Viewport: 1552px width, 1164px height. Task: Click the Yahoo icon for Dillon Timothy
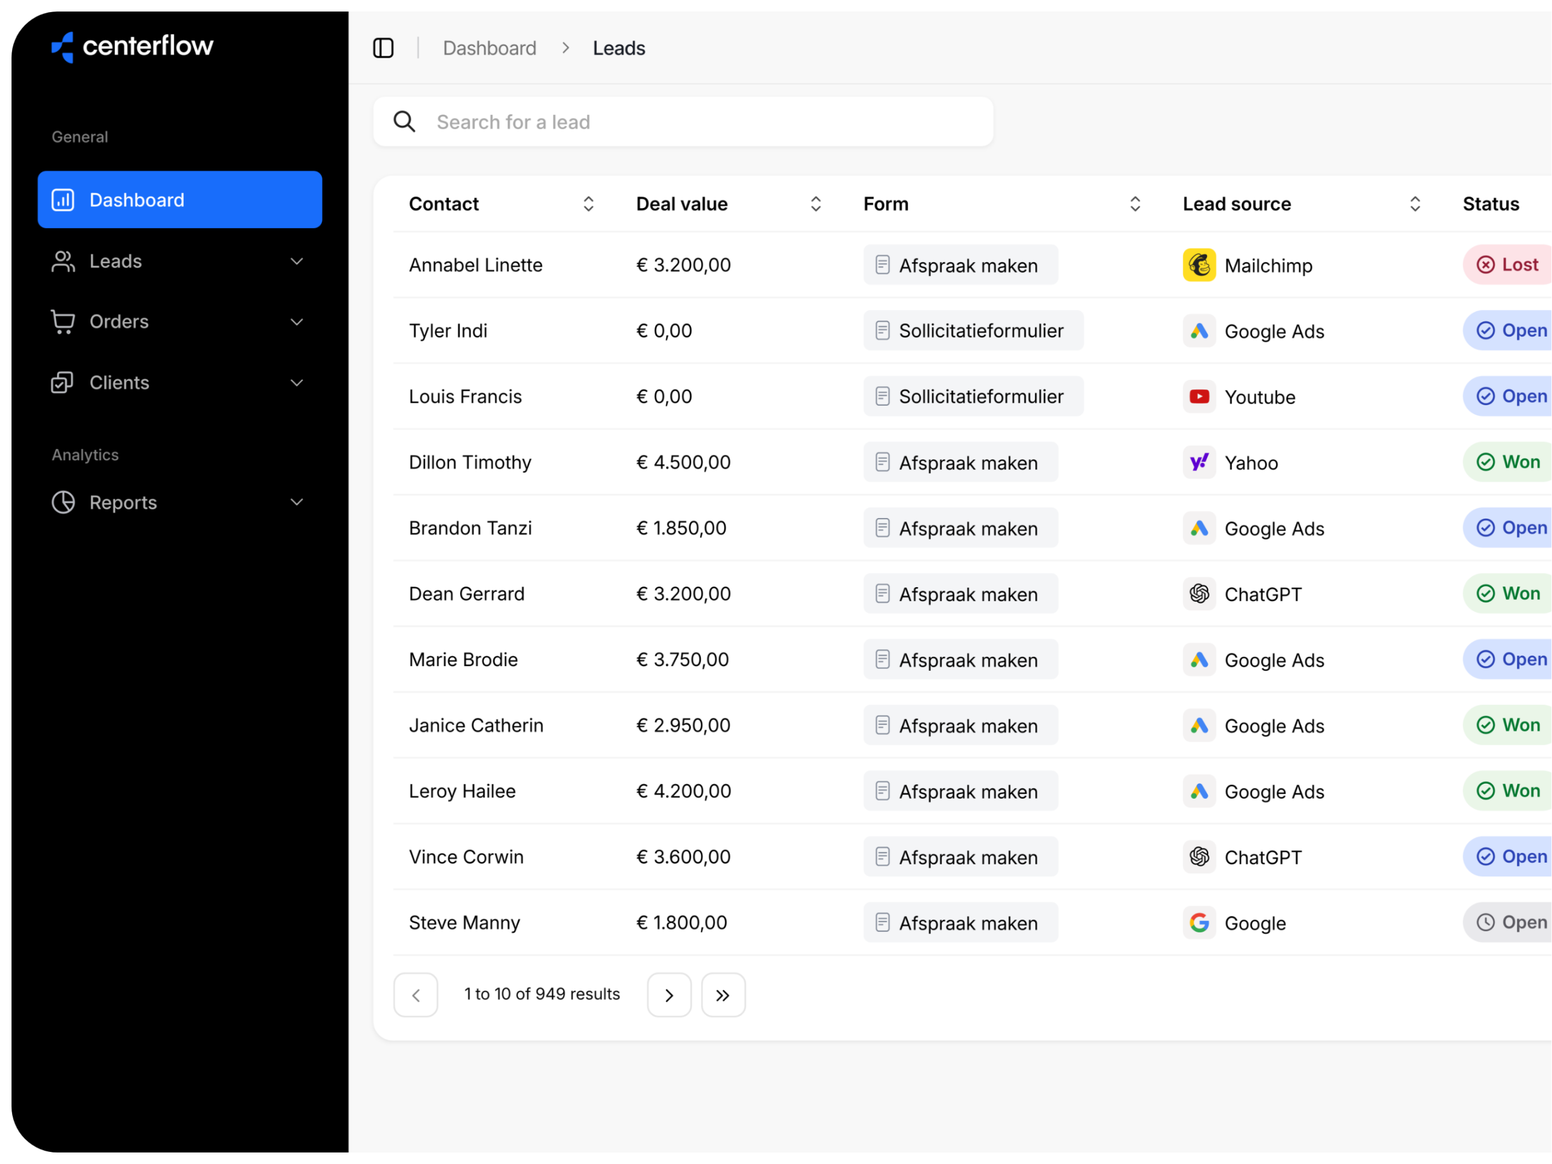(x=1199, y=463)
